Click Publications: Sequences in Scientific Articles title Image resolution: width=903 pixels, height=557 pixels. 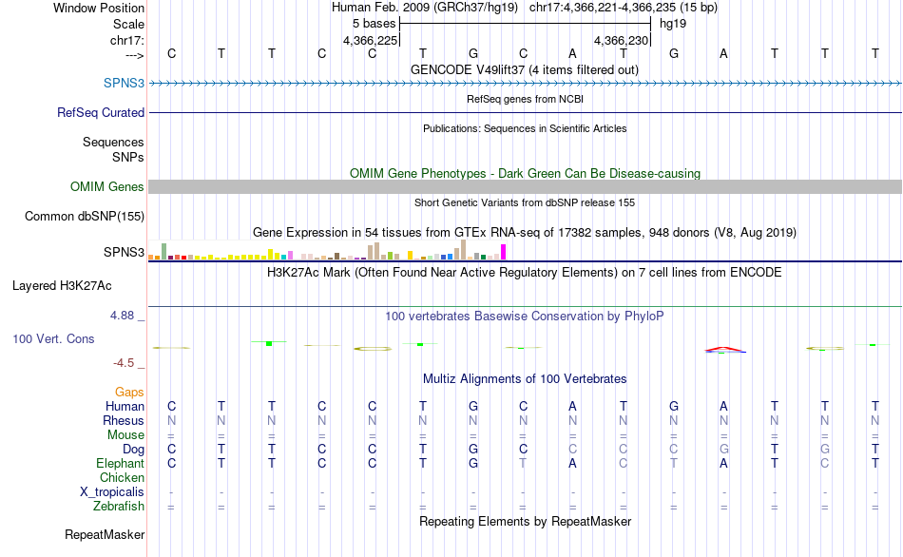[525, 128]
